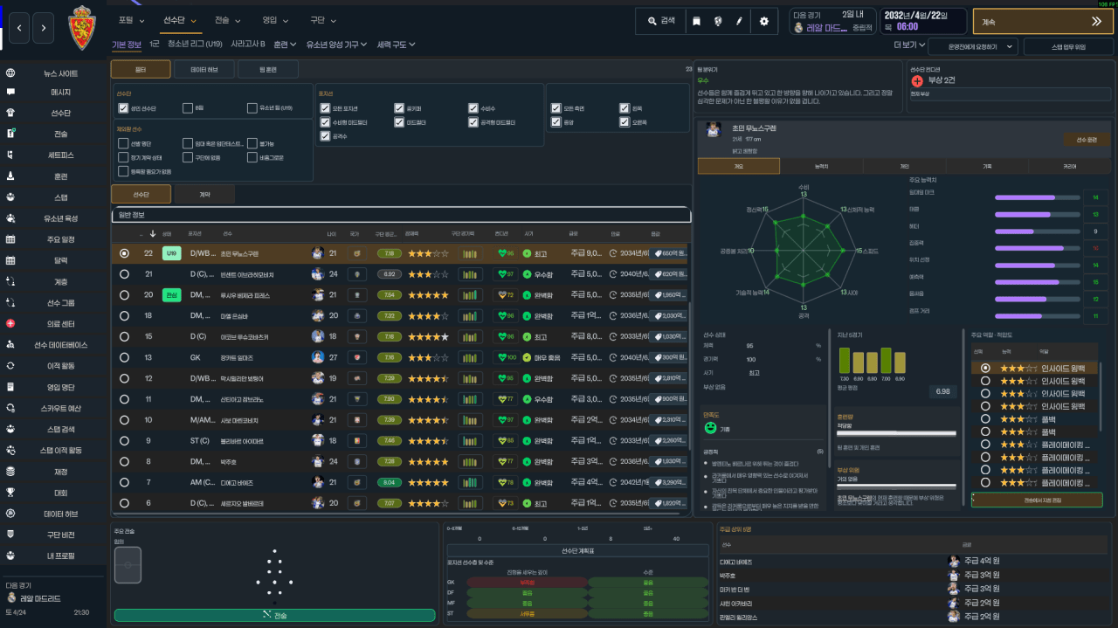This screenshot has height=628, width=1118.
Task: Expand the 구단 top menu dropdown
Action: 322,19
